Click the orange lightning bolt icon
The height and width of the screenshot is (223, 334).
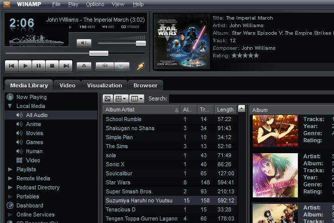(x=140, y=66)
